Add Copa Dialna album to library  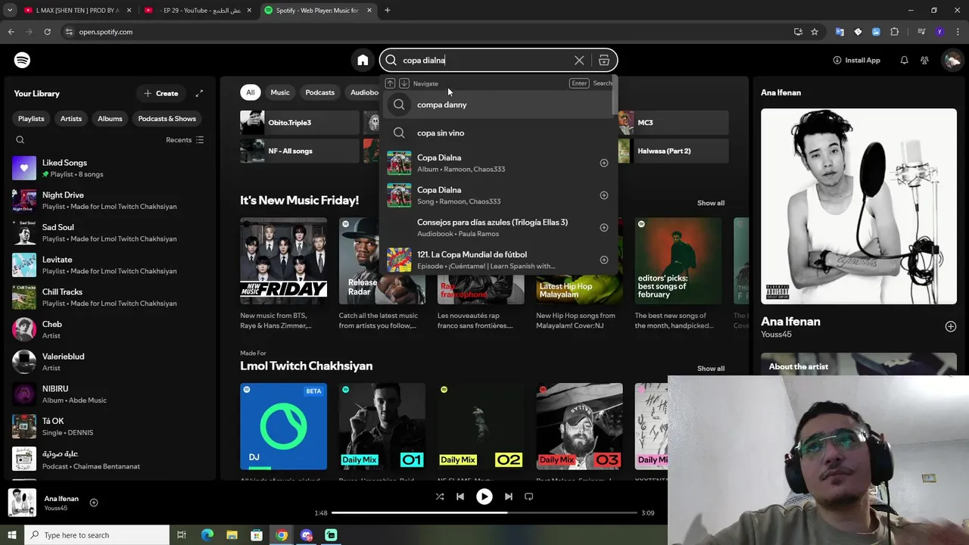click(604, 163)
